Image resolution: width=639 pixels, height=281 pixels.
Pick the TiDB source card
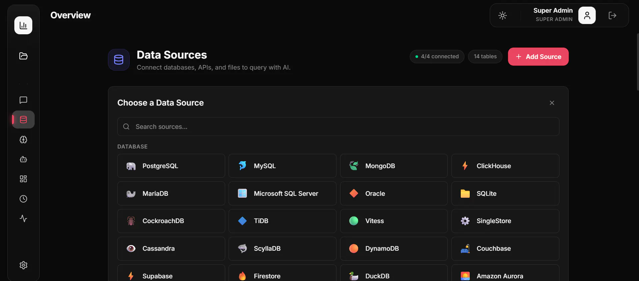click(x=283, y=221)
